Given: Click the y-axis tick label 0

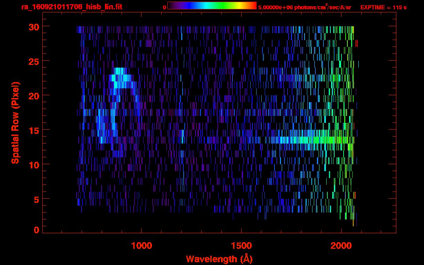Looking at the screenshot, I should [x=36, y=229].
